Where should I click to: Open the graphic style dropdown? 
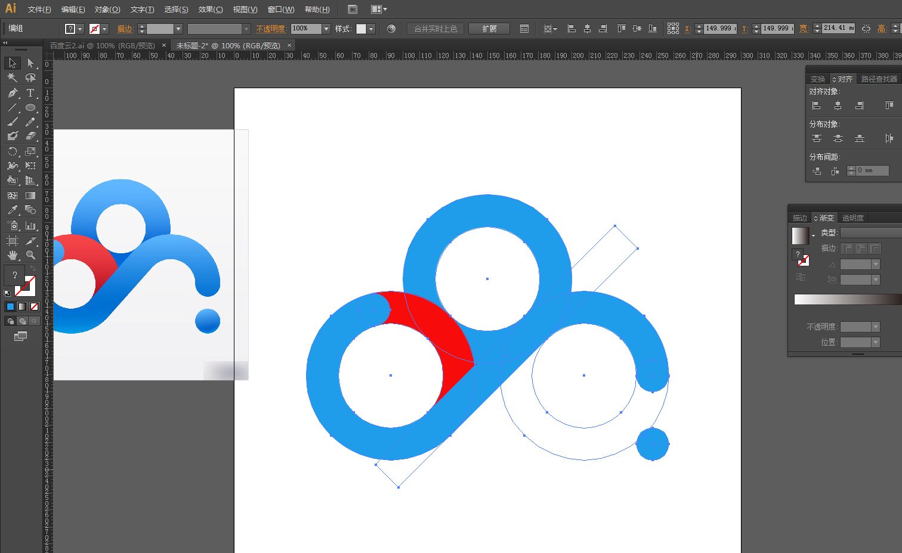tap(370, 29)
